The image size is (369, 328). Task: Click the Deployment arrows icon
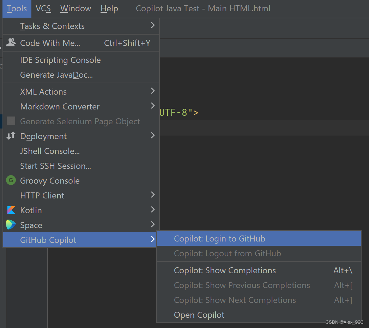(x=11, y=136)
